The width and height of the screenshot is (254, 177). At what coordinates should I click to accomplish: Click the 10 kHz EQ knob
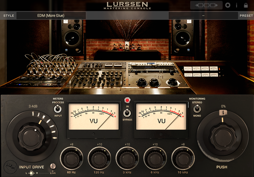pyautogui.click(x=183, y=158)
